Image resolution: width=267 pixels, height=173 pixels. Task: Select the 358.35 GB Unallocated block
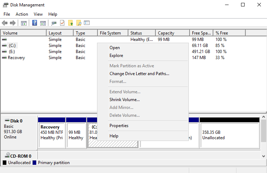pos(230,132)
